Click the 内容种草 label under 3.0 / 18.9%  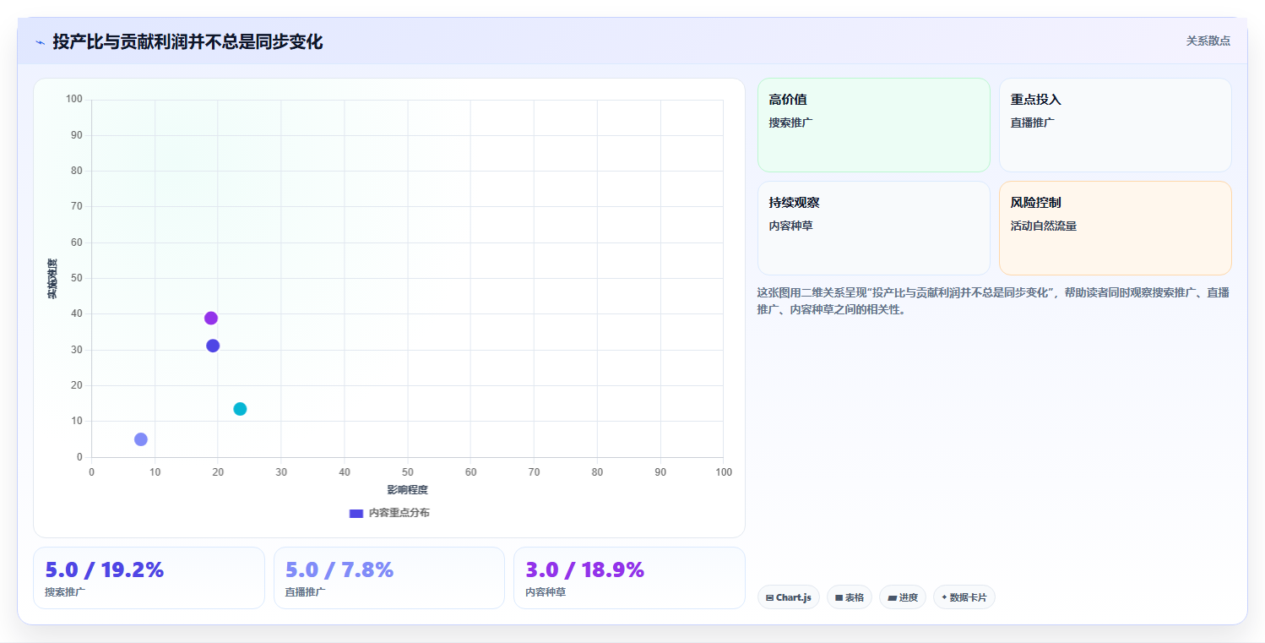point(546,592)
